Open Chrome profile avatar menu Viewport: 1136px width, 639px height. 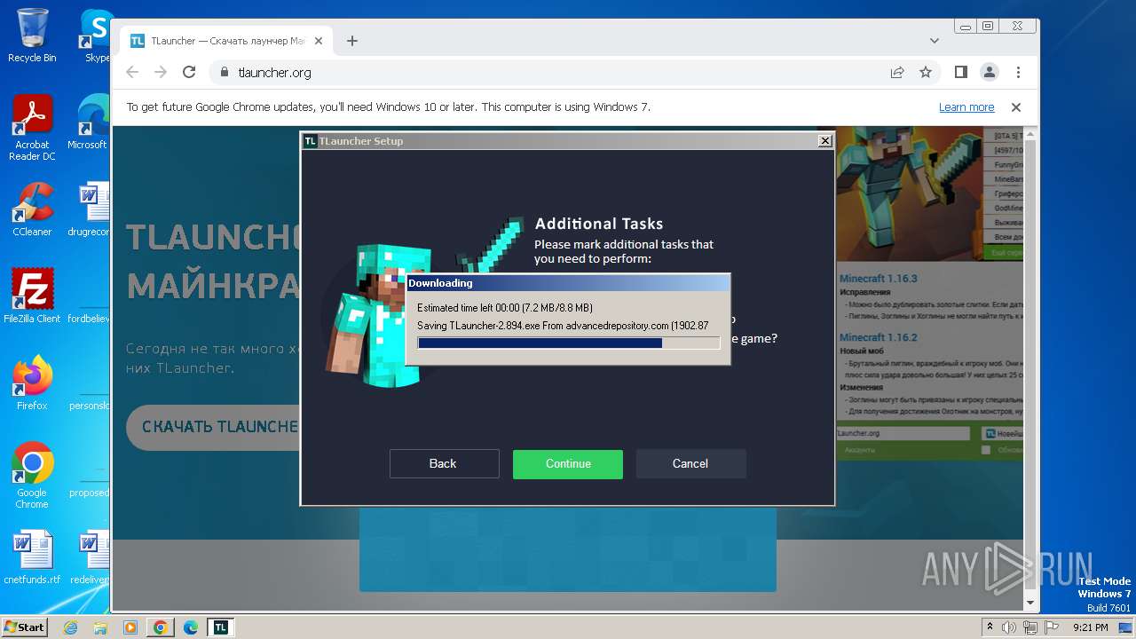[989, 73]
